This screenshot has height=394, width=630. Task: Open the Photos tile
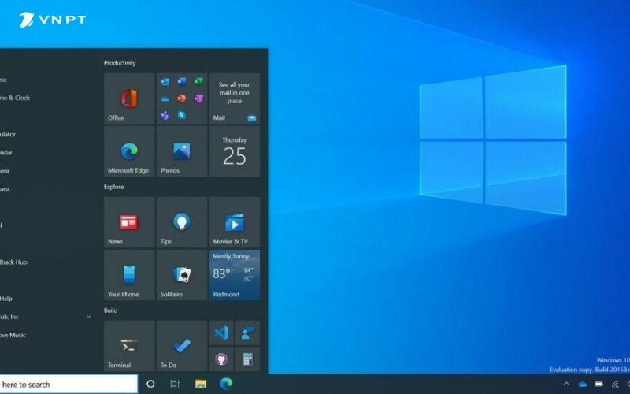point(182,151)
